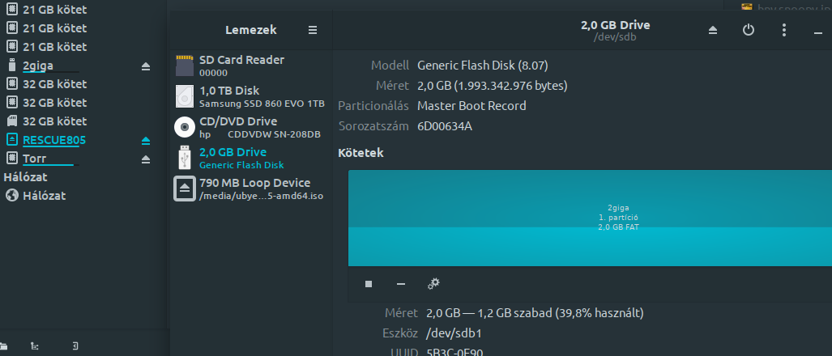Eject RESCUE805 in file manager sidebar
Image resolution: width=832 pixels, height=356 pixels.
[x=146, y=141]
